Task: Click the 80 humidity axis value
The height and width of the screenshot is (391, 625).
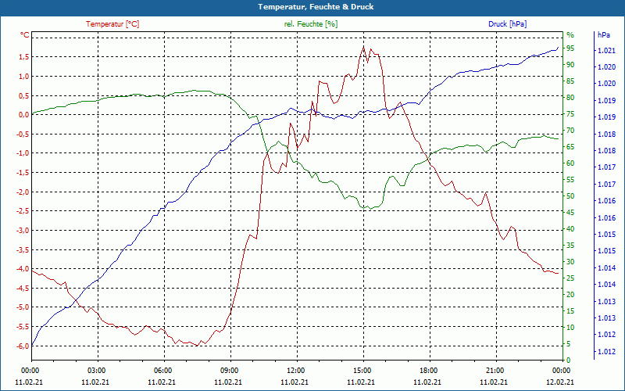Action: tap(570, 97)
